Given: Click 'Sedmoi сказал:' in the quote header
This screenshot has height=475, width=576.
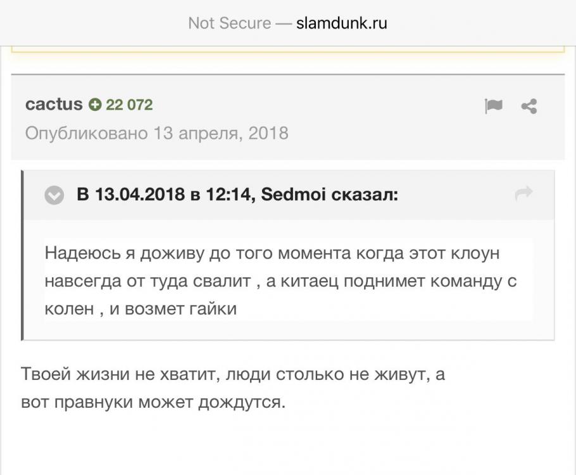Looking at the screenshot, I should point(329,194).
